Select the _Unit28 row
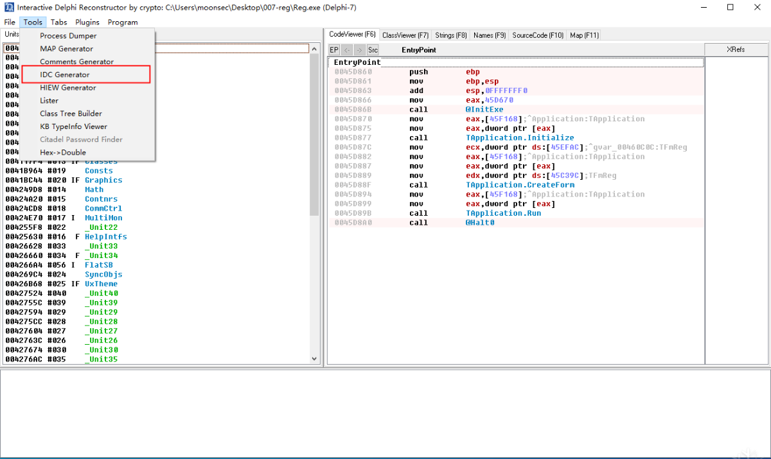 156,322
